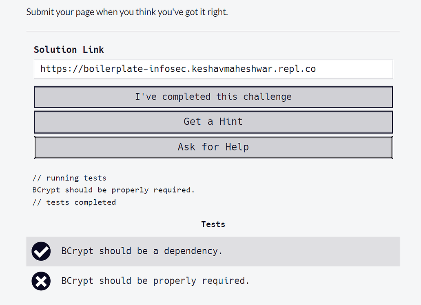Click the icon next to 'BCrypt should be properly required'

coord(41,281)
